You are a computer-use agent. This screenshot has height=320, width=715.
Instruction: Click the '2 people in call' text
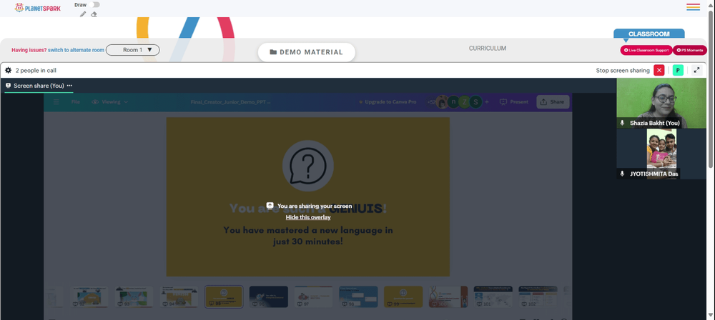coord(36,71)
